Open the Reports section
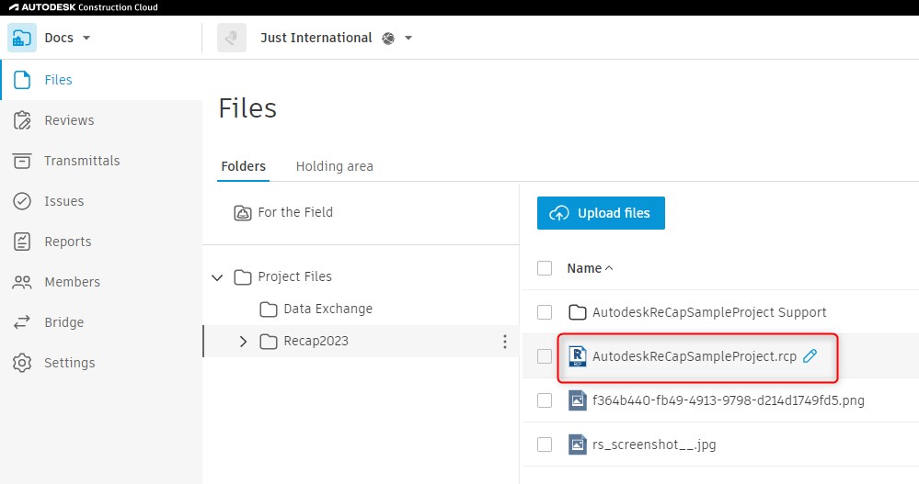919x484 pixels. coord(68,242)
